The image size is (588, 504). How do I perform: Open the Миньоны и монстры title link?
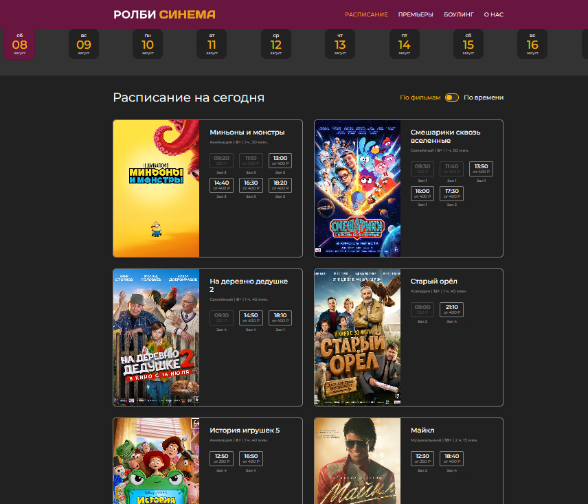point(247,133)
